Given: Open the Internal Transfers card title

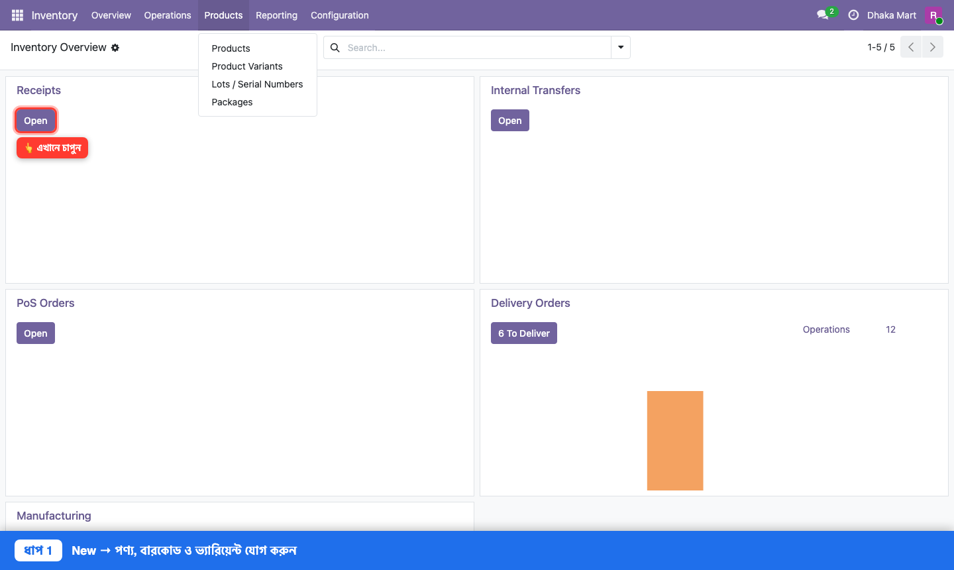Looking at the screenshot, I should pyautogui.click(x=535, y=90).
